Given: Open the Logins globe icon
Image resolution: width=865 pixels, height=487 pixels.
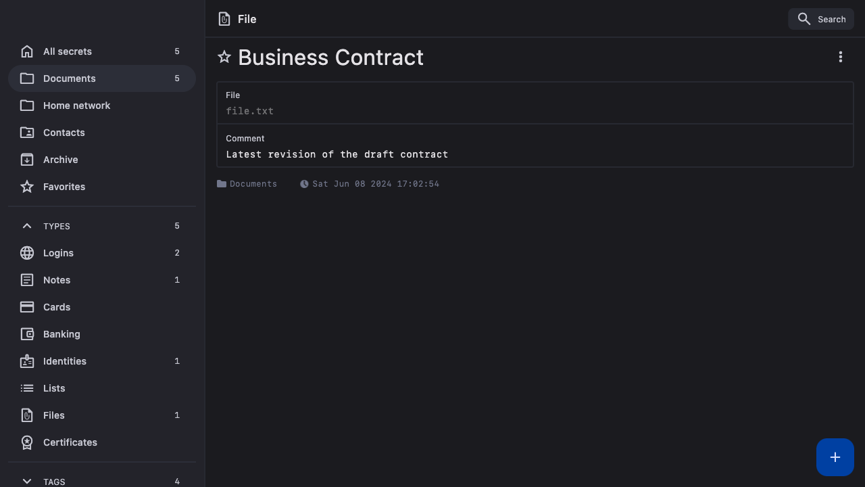Looking at the screenshot, I should coord(27,253).
